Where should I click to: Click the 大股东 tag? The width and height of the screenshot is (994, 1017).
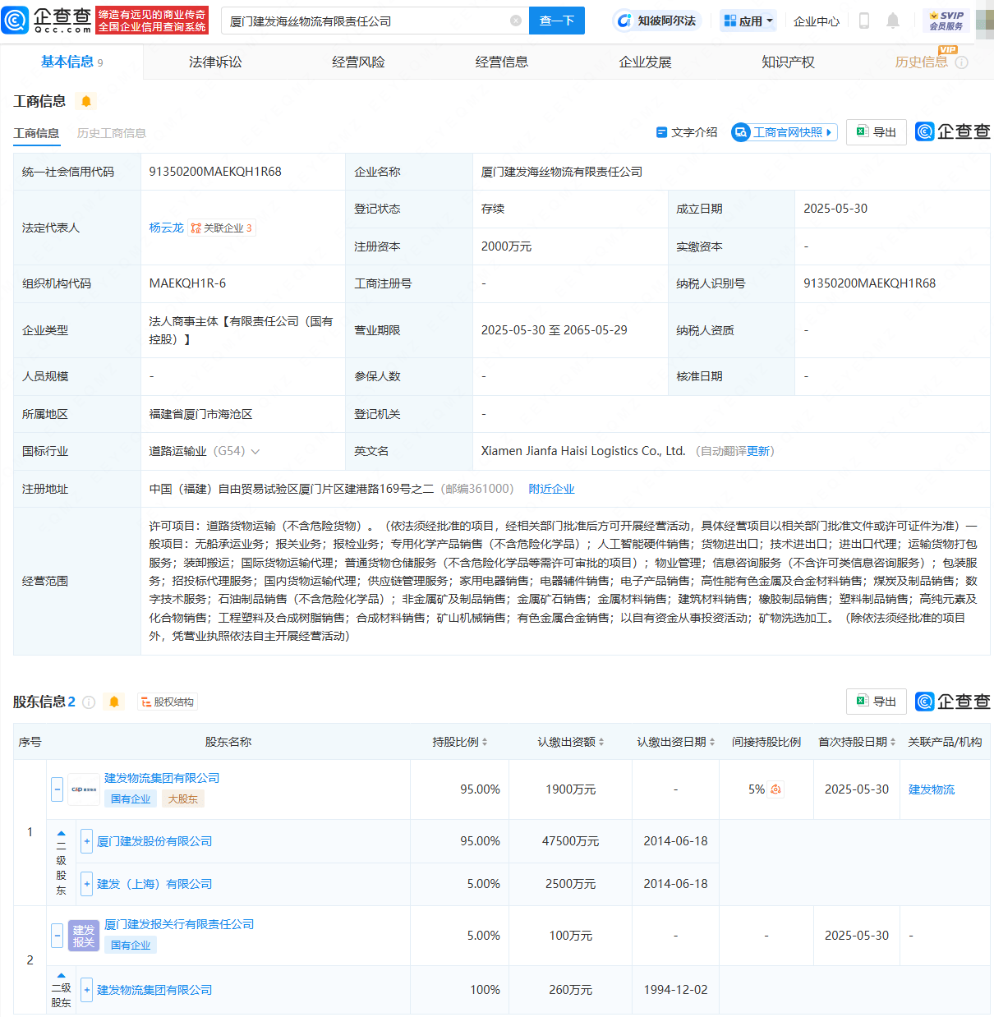coord(182,798)
